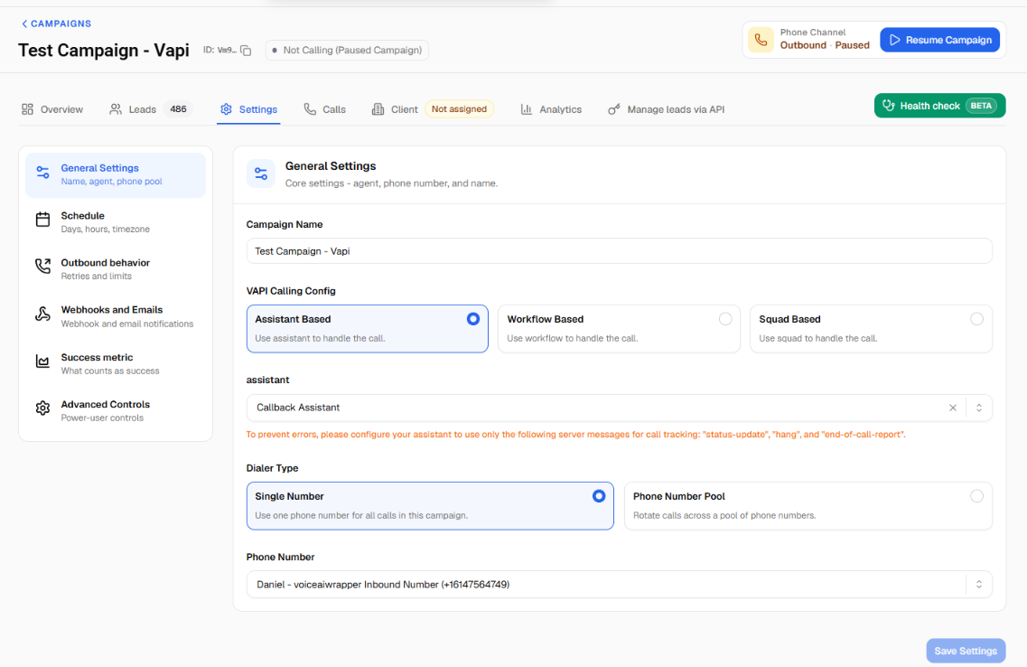Click the back chevron next to CAMPAIGNS

(24, 23)
